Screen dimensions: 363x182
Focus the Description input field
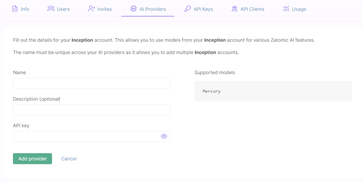point(92,110)
